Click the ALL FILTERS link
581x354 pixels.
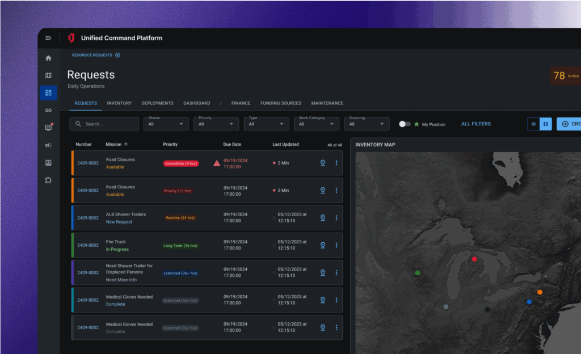click(x=475, y=124)
